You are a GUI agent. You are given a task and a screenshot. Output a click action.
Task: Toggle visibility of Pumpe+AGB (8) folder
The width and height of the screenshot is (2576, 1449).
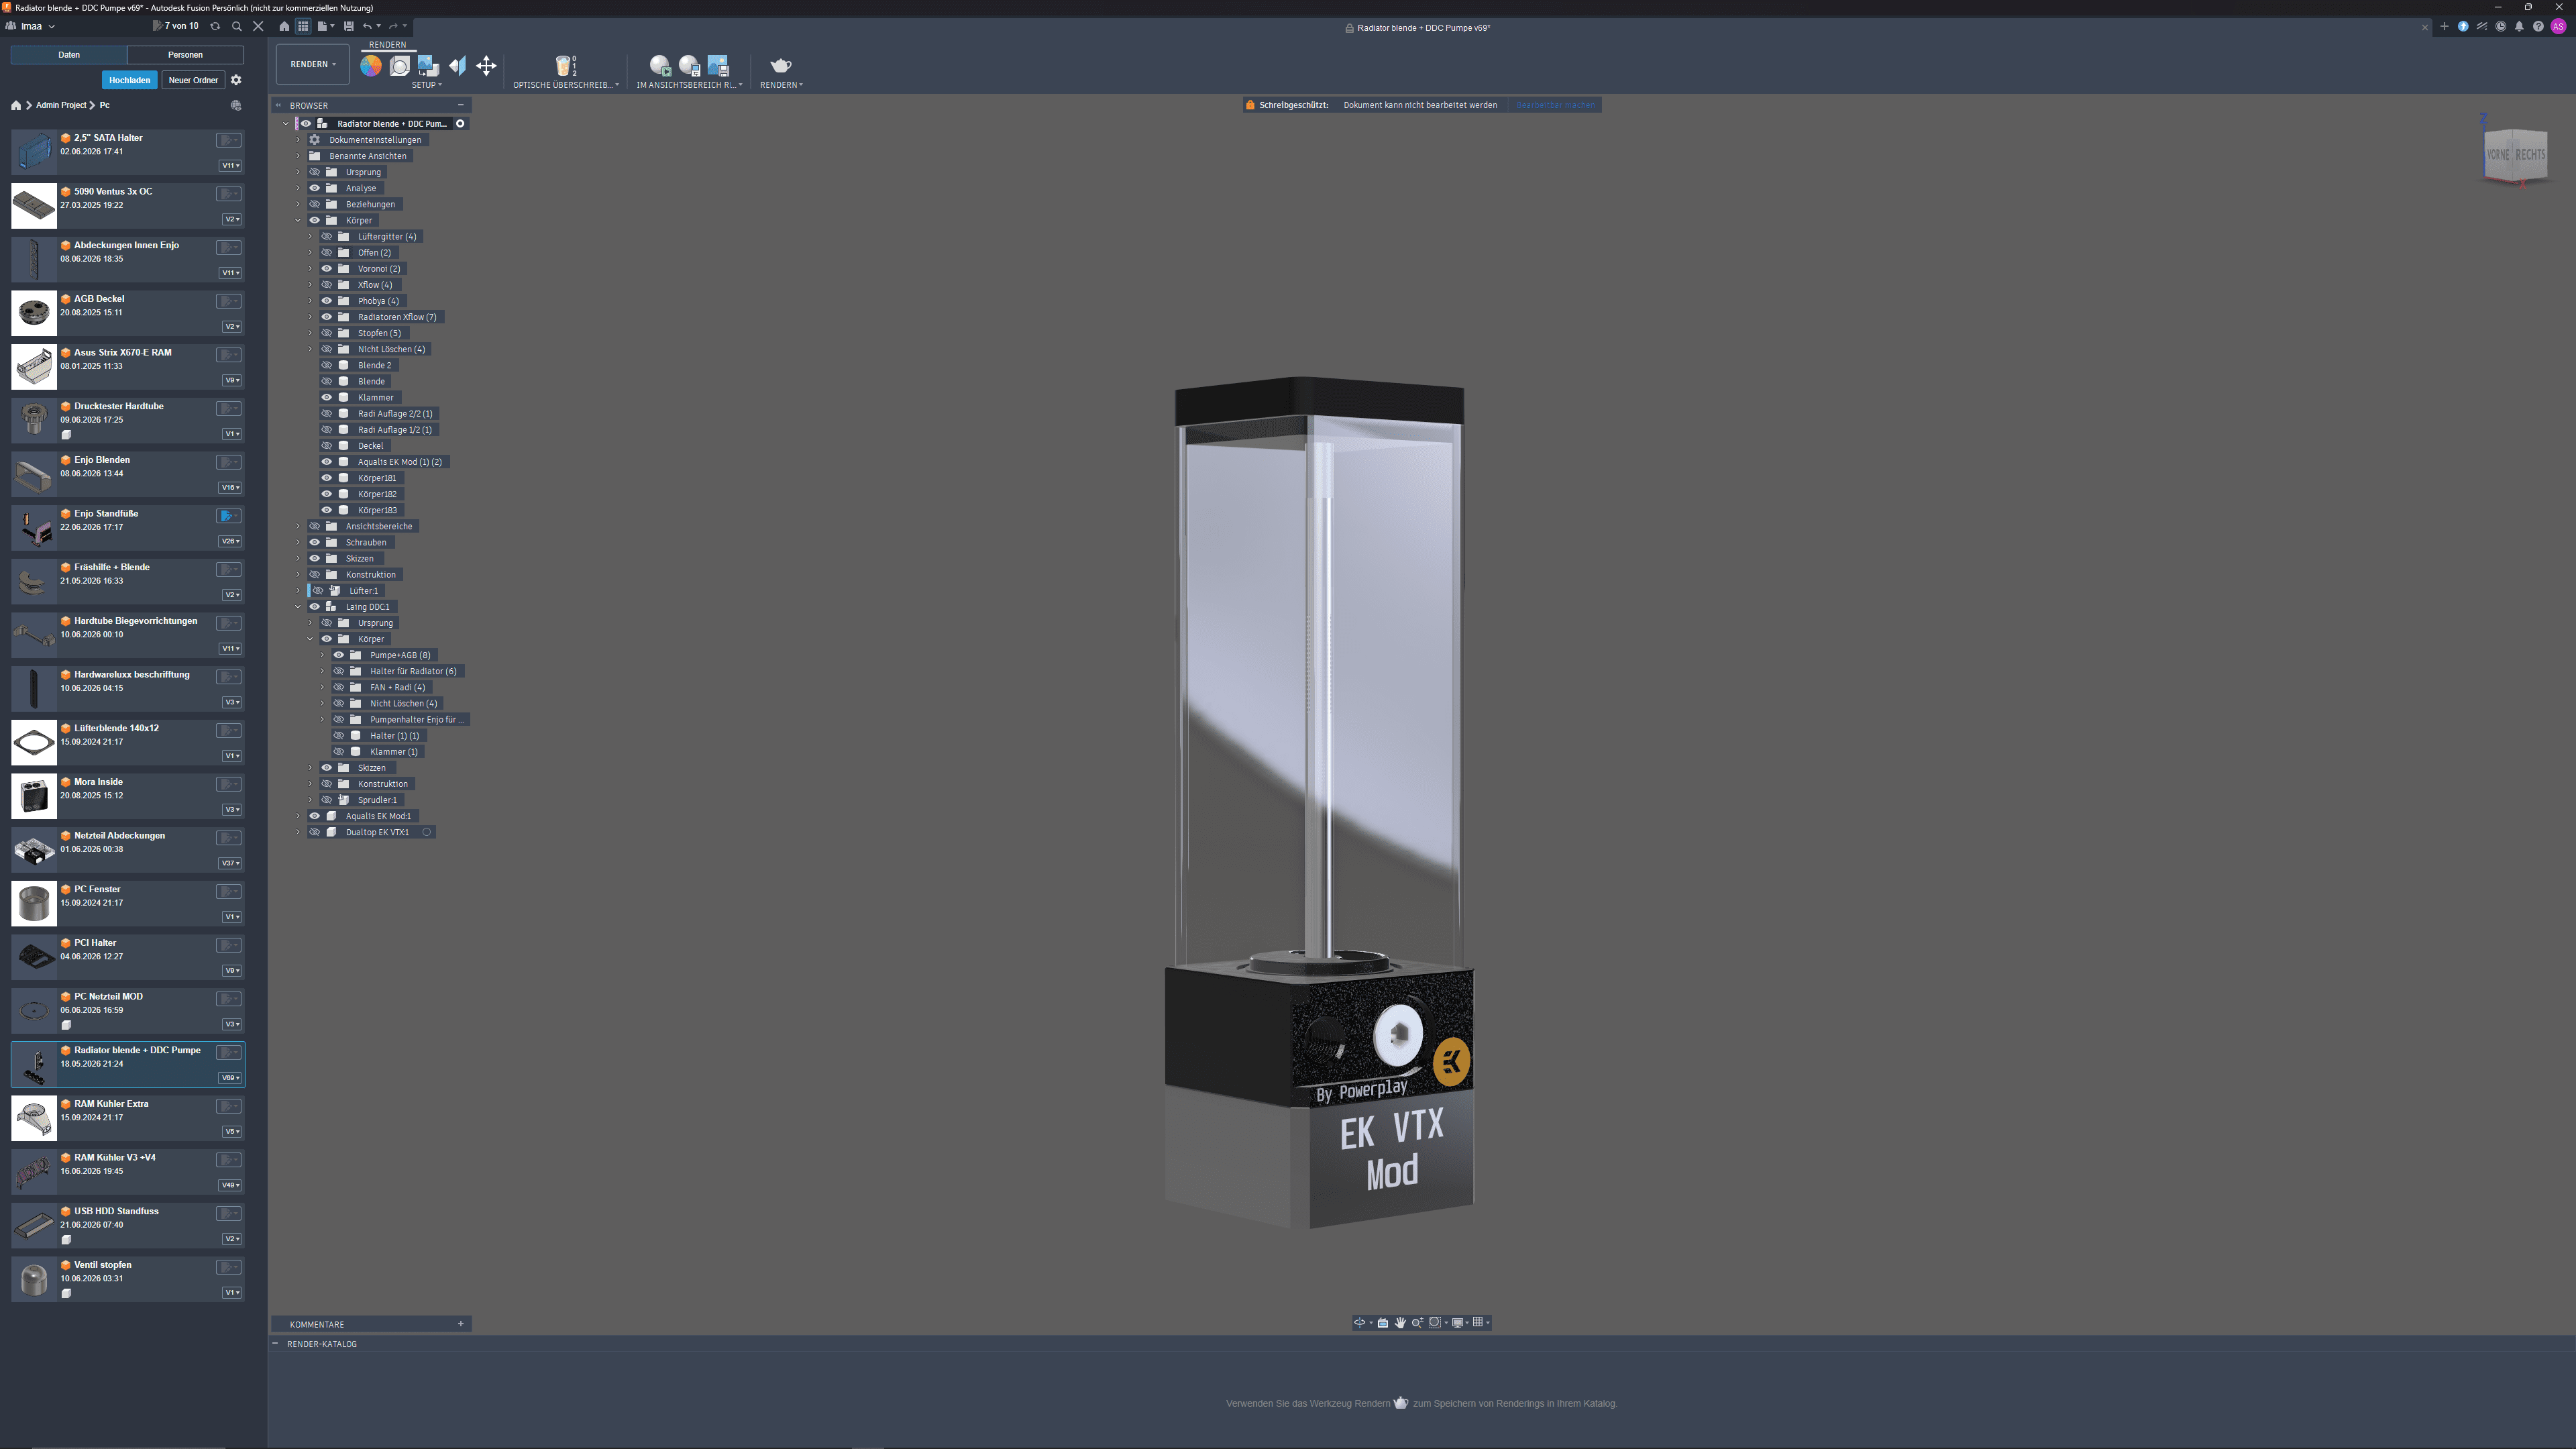point(338,655)
